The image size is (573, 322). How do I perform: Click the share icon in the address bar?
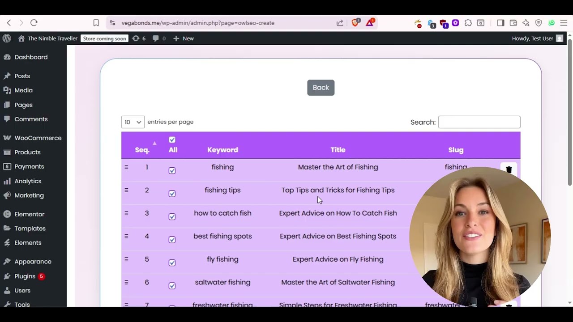340,23
